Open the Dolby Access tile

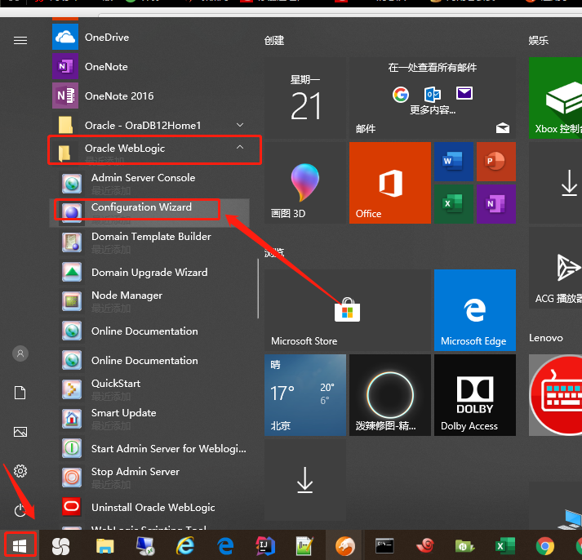pyautogui.click(x=475, y=395)
